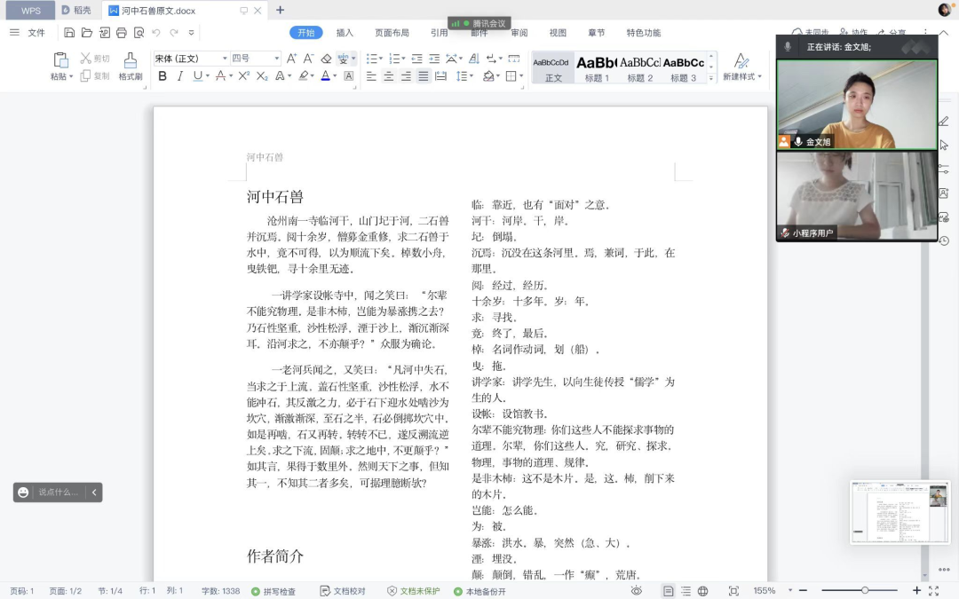Open the text highlight color picker
The width and height of the screenshot is (959, 599).
click(304, 75)
